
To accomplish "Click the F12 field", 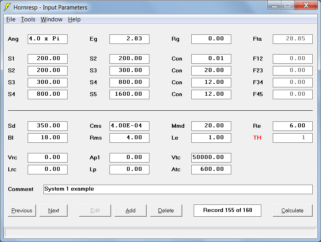I will pos(293,59).
